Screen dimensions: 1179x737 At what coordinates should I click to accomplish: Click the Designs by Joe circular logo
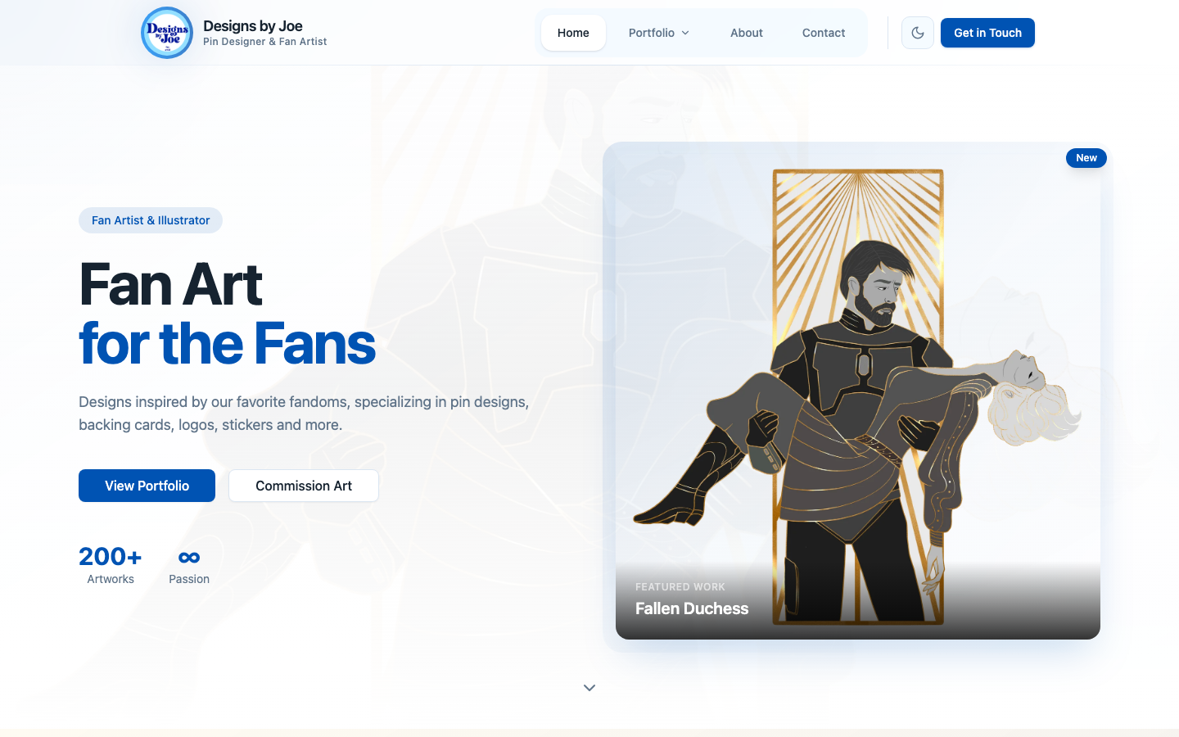click(167, 33)
